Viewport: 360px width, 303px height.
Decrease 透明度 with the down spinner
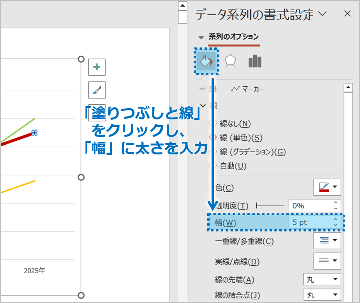click(x=335, y=208)
